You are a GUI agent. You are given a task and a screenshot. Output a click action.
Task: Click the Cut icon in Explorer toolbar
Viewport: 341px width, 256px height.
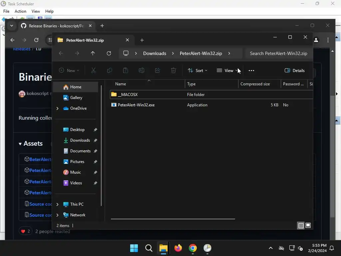[93, 70]
